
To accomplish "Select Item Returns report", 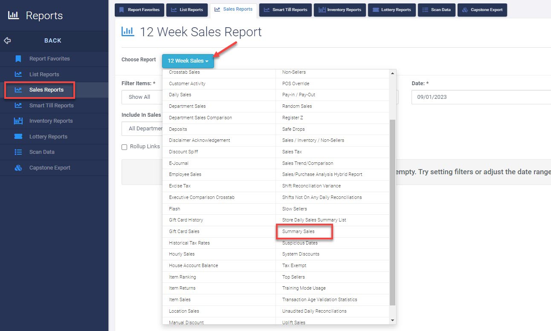I will point(182,288).
